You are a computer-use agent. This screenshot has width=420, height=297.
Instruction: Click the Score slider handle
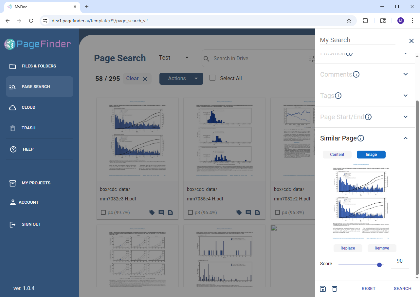(379, 265)
